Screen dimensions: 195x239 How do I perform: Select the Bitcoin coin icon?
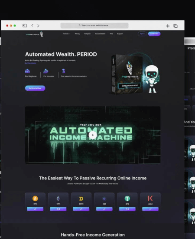[35, 198]
